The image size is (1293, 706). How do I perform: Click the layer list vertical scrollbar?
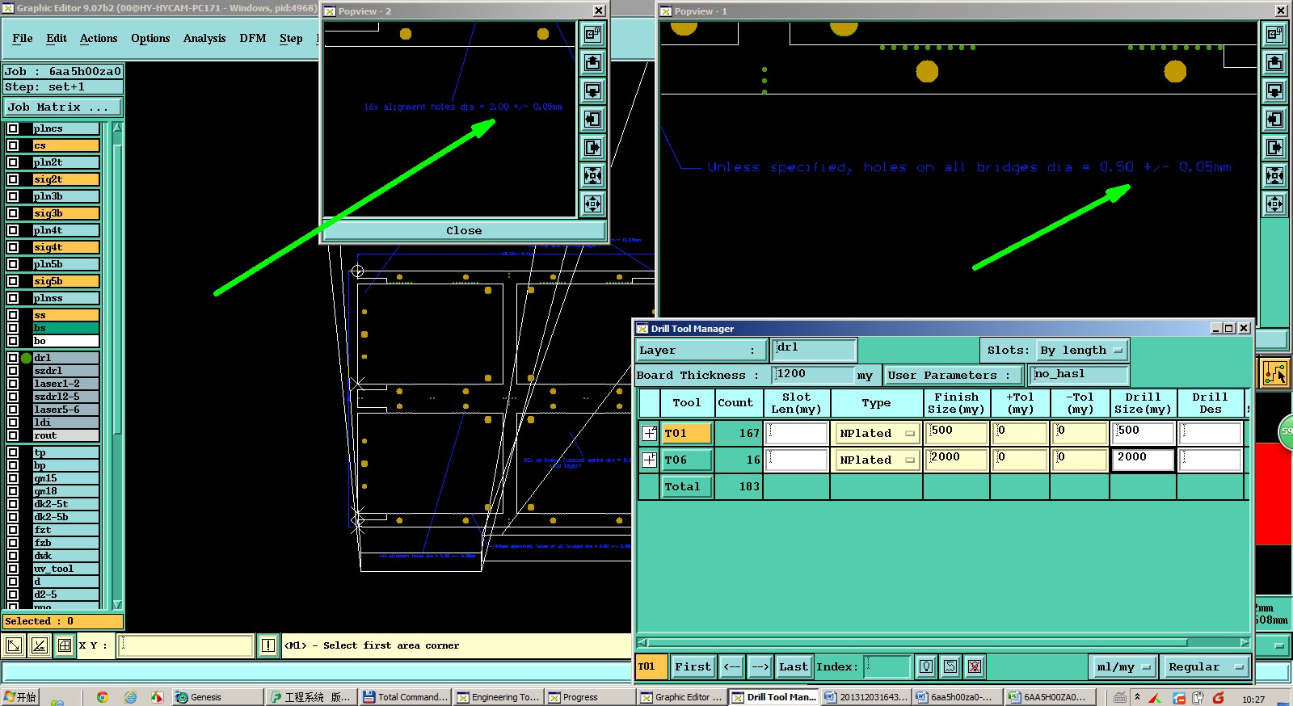click(117, 365)
